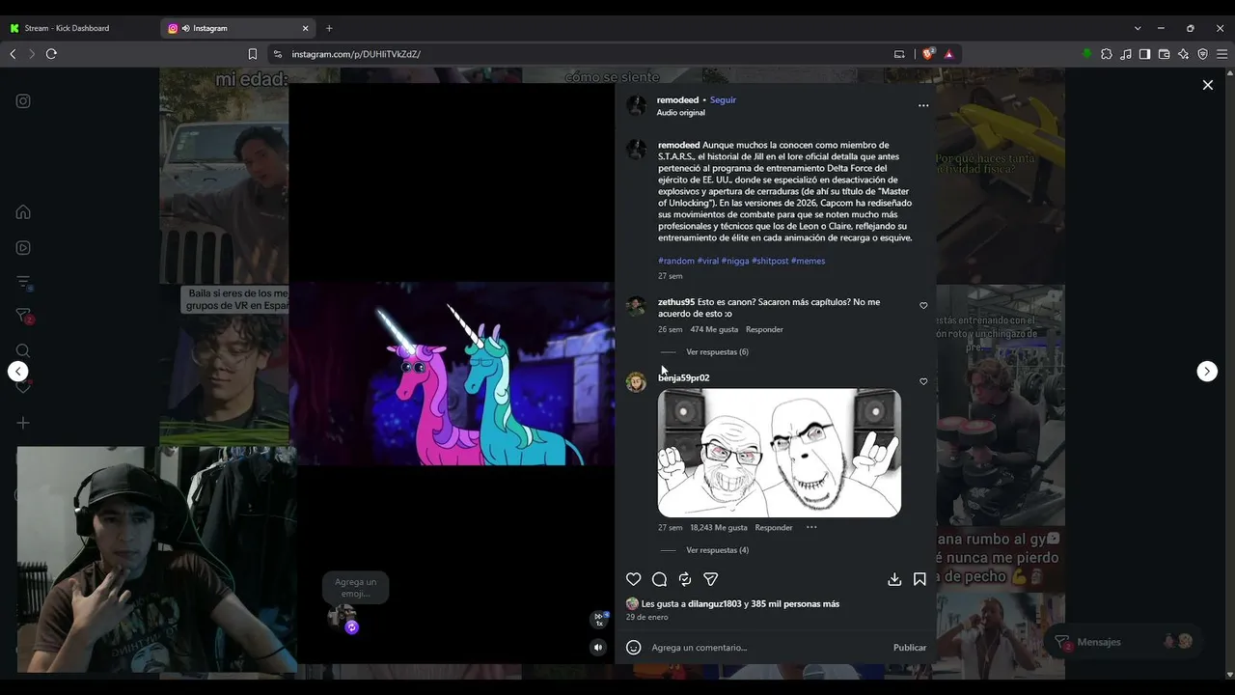Viewport: 1235px width, 695px height.
Task: Close the Instagram post overlay
Action: 1207,85
